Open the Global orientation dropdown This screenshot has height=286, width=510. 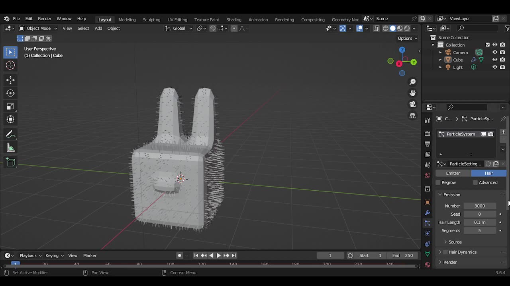(x=179, y=28)
